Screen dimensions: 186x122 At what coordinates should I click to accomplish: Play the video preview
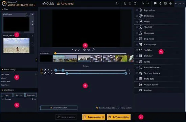[76, 50]
